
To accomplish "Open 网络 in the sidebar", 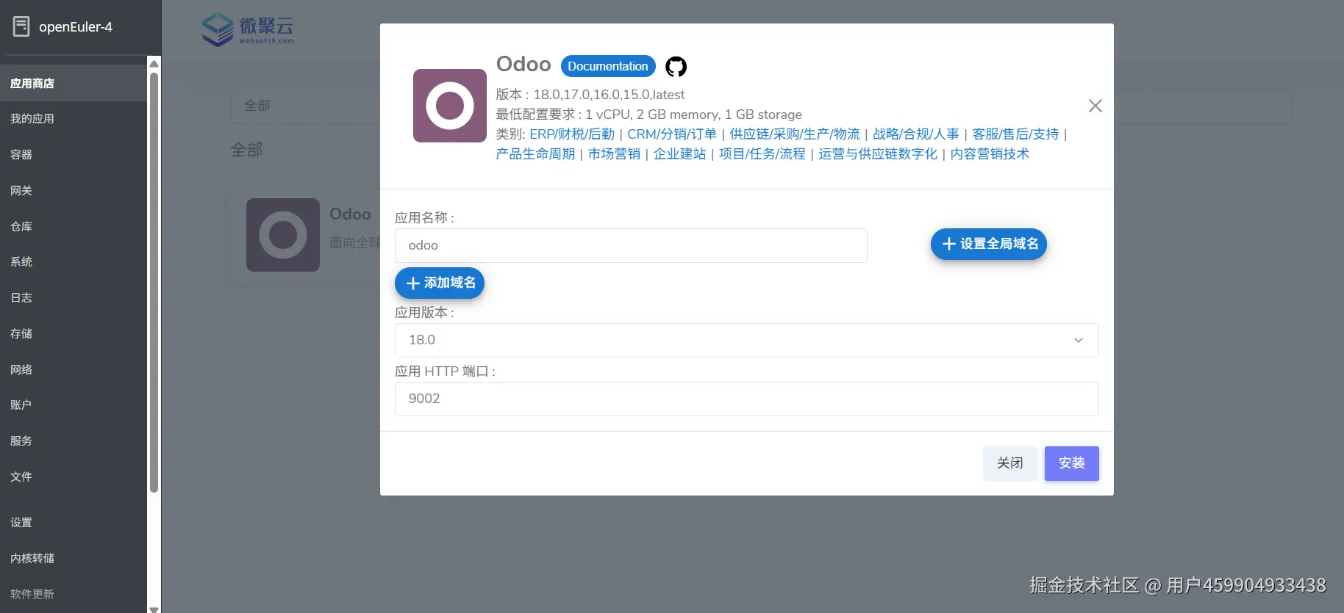I will [74, 369].
